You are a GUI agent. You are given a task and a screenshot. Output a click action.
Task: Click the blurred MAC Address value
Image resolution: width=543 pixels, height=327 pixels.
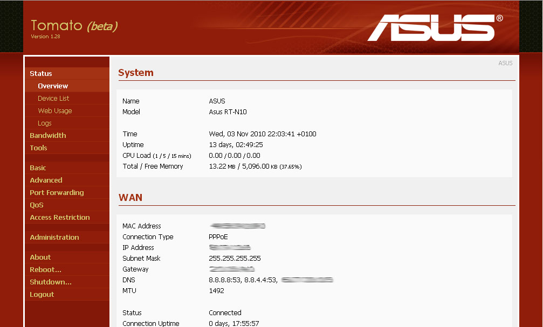(238, 226)
